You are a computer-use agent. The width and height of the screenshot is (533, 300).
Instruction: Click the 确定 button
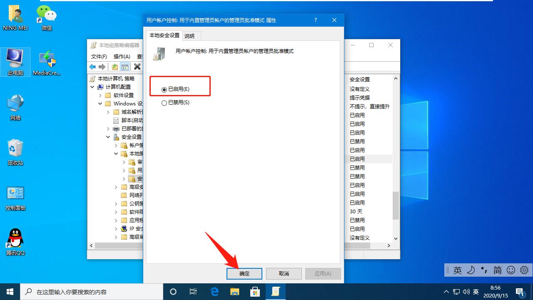(x=244, y=273)
